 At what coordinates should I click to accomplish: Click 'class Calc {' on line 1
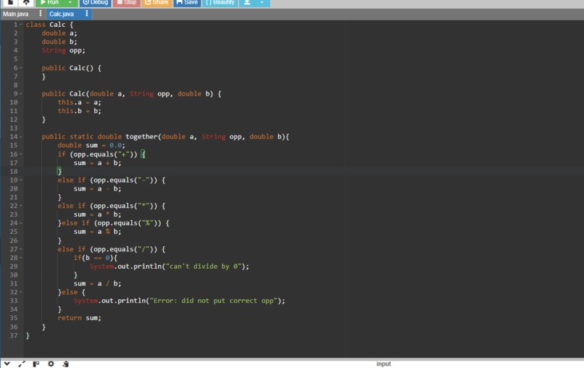[49, 25]
